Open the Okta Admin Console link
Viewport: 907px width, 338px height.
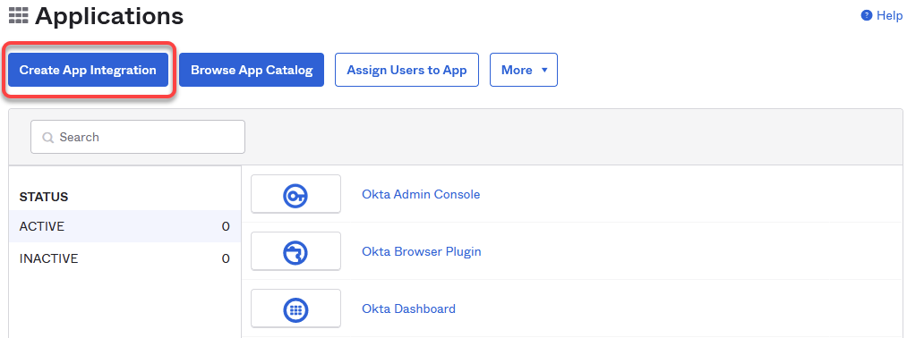coord(421,194)
